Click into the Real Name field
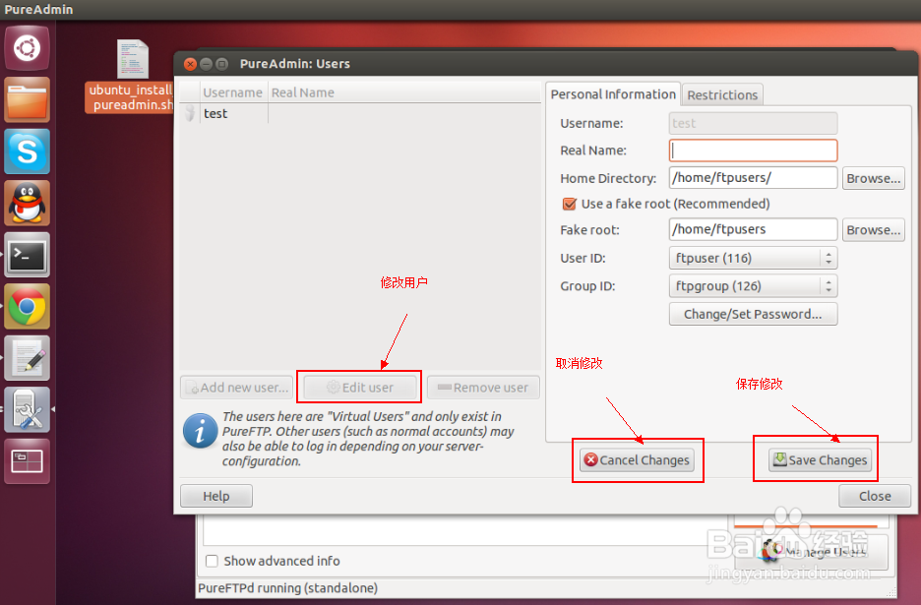 (x=753, y=151)
